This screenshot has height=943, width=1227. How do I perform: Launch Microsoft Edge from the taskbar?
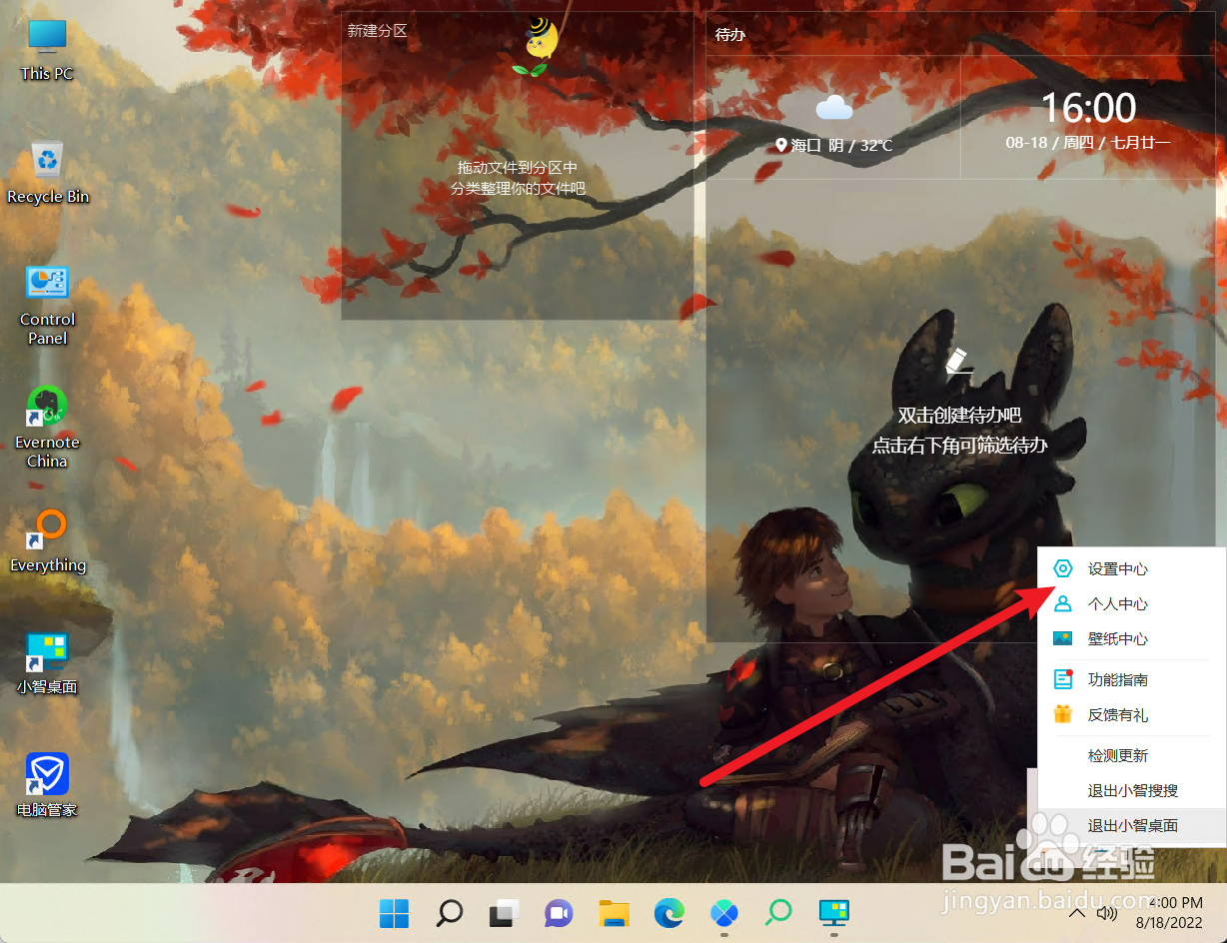click(668, 912)
